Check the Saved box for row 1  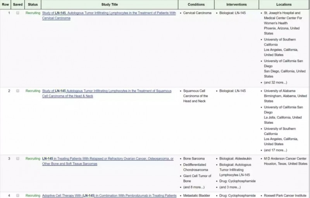click(x=17, y=13)
